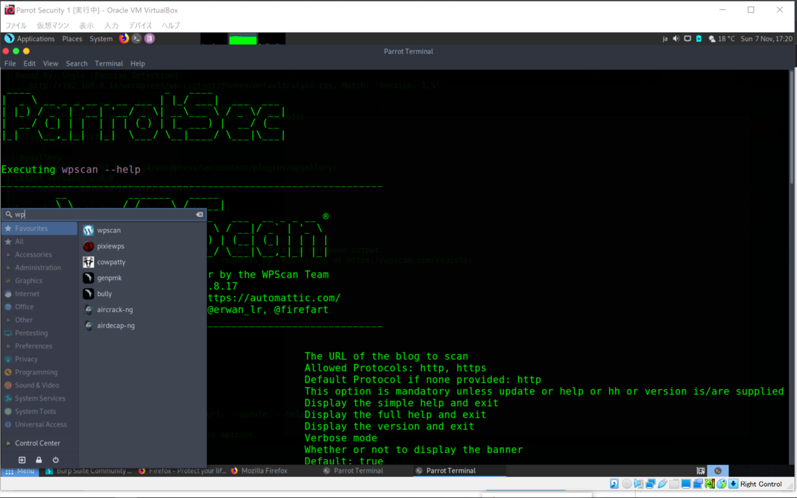The image size is (797, 498).
Task: Open the System Services category
Action: tap(39, 398)
